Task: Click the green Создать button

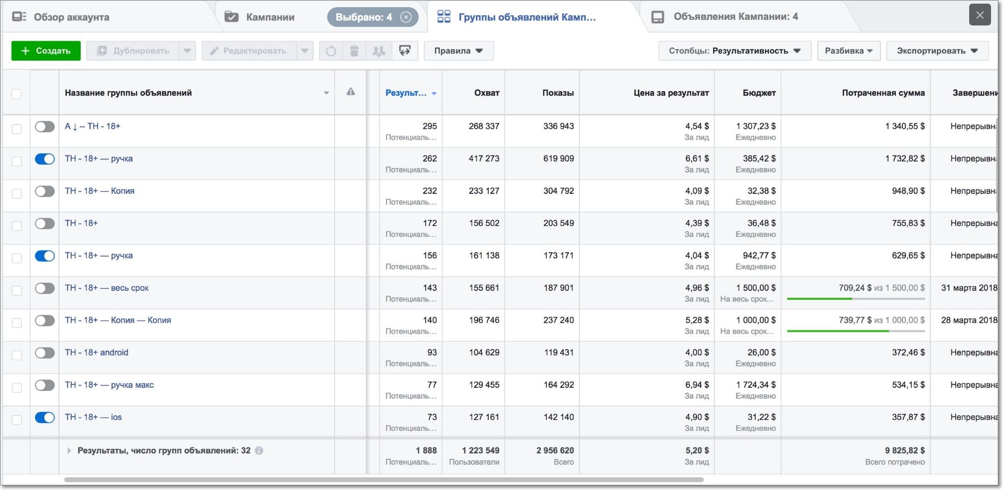Action: [46, 51]
